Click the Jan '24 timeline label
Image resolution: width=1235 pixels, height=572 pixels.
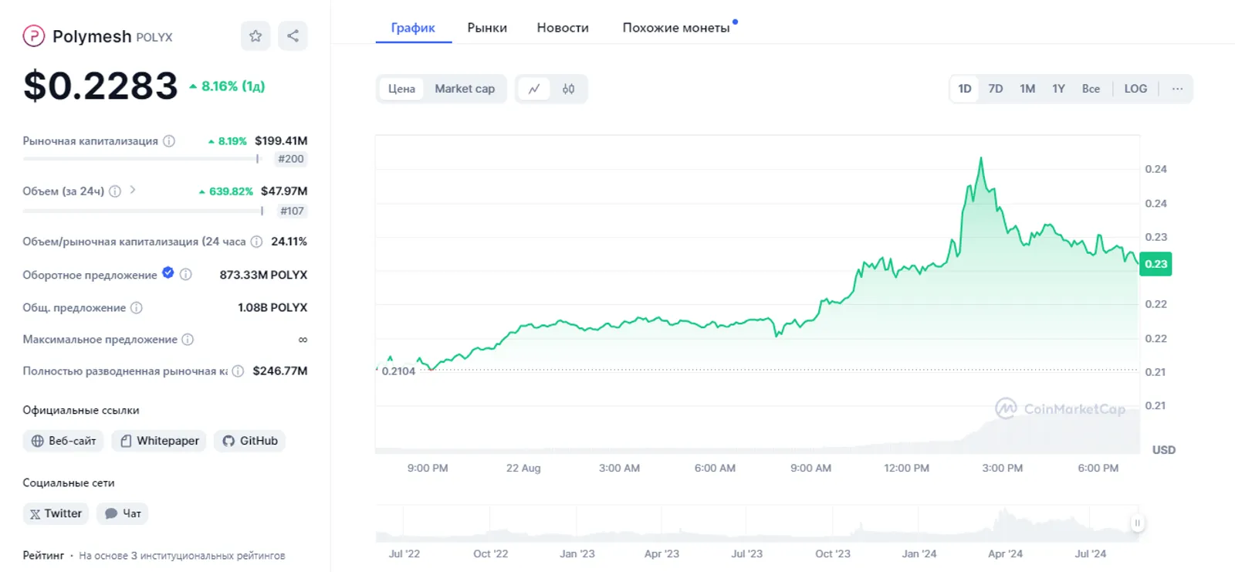[x=919, y=554]
